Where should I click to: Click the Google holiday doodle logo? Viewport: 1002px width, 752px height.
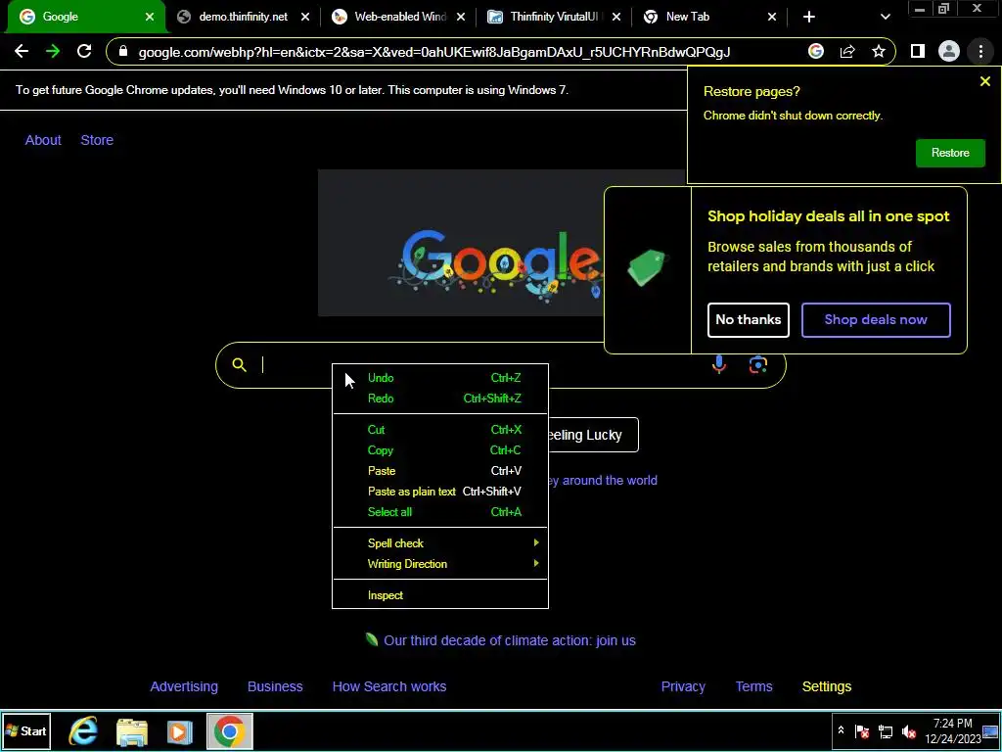click(461, 243)
